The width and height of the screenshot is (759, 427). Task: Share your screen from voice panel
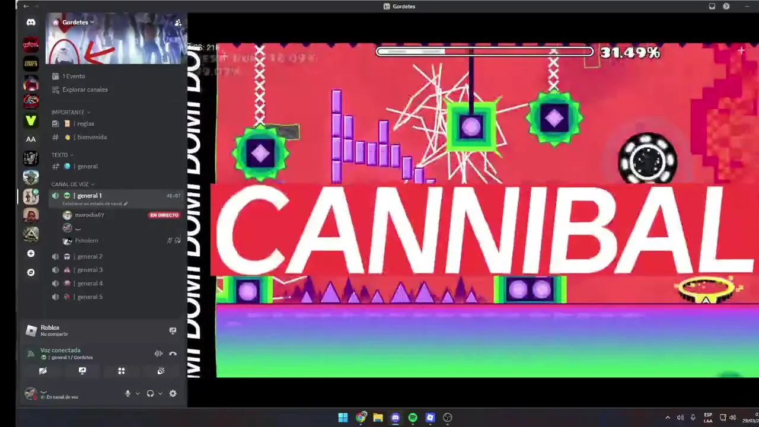click(82, 371)
